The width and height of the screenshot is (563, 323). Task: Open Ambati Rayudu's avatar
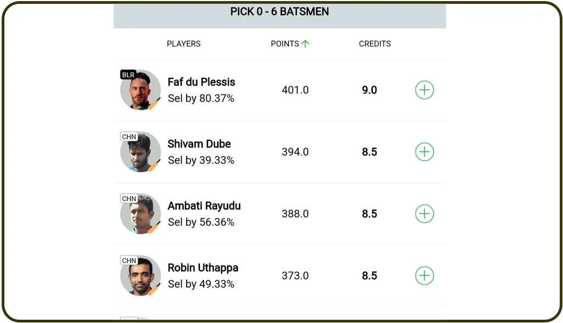[x=140, y=214]
